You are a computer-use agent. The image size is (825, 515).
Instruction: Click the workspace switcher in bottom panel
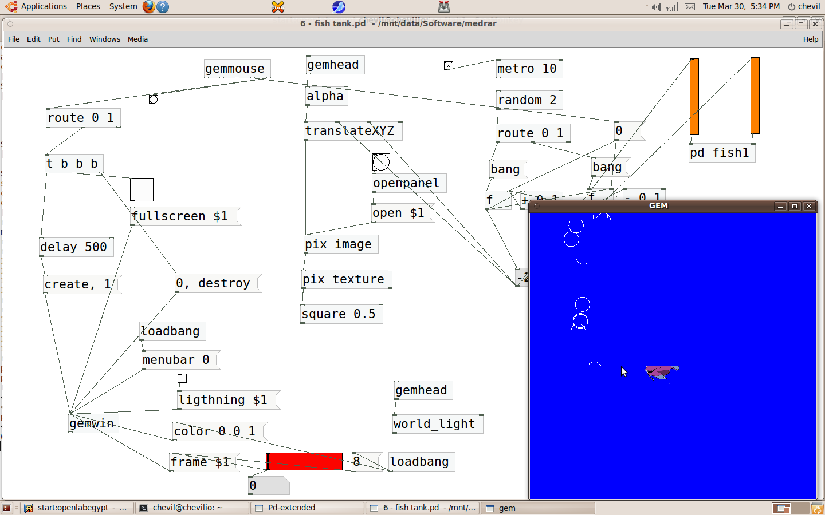tap(789, 508)
